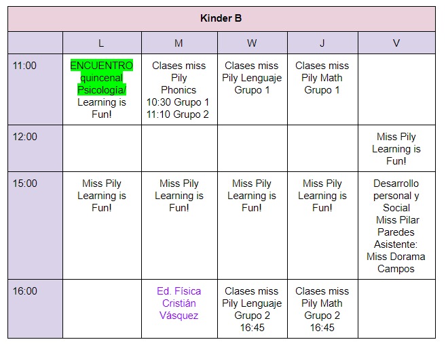Click Lenguaje Grupo 1 cell on Wednesday
Viewport: 448px width, 344px height.
(x=253, y=89)
